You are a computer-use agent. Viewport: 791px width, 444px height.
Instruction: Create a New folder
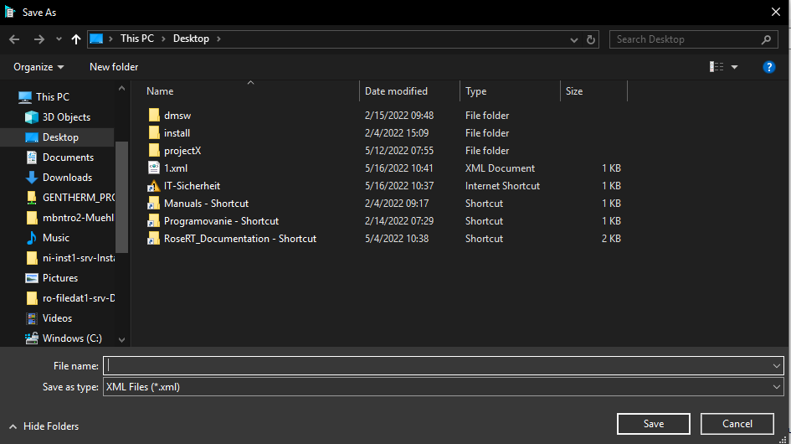114,67
